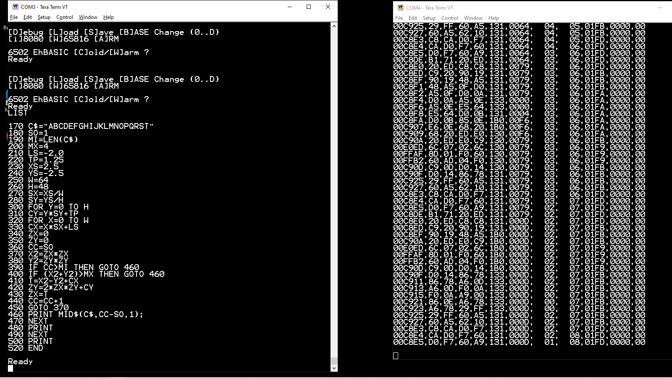Image resolution: width=672 pixels, height=378 pixels.
Task: Open Window menu in COM4 window
Action: (x=473, y=18)
